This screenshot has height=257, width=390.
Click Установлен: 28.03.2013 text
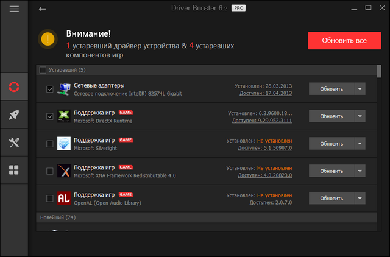coord(263,86)
